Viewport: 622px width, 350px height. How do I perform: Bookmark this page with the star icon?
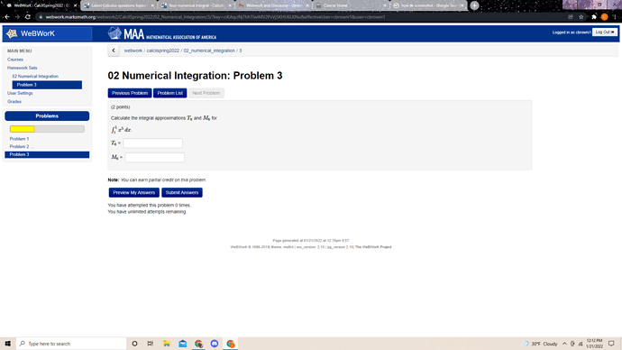click(x=581, y=16)
